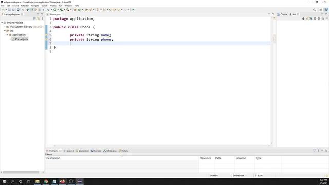Open the Debug dropdown arrow
This screenshot has height=185, width=329.
(x=51, y=10)
